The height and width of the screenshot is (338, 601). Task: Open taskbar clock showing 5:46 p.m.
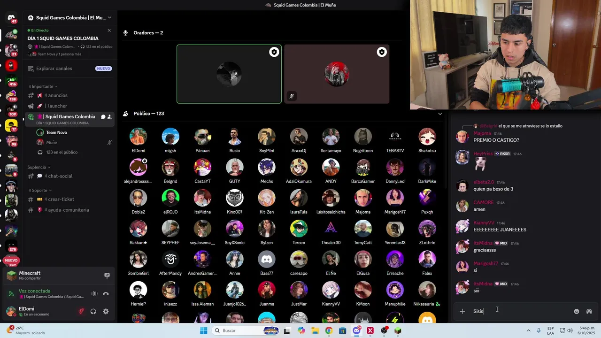point(587,330)
